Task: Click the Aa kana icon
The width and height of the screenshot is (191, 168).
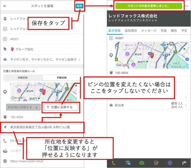Action: tap(5, 29)
